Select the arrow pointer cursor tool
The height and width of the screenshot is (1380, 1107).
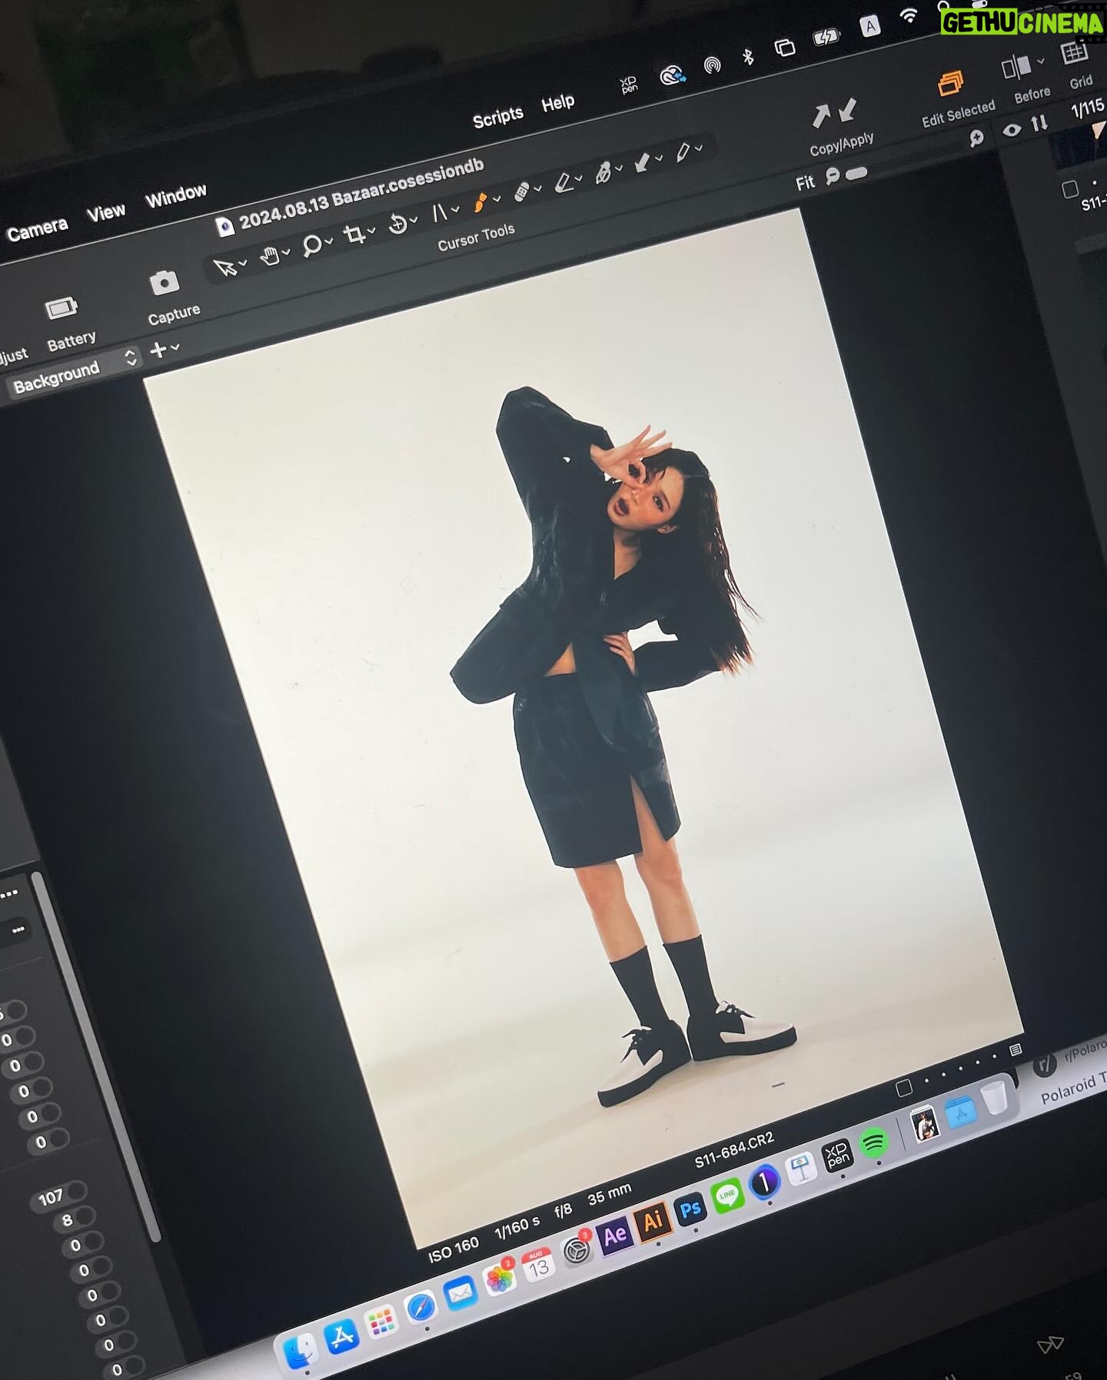tap(224, 268)
